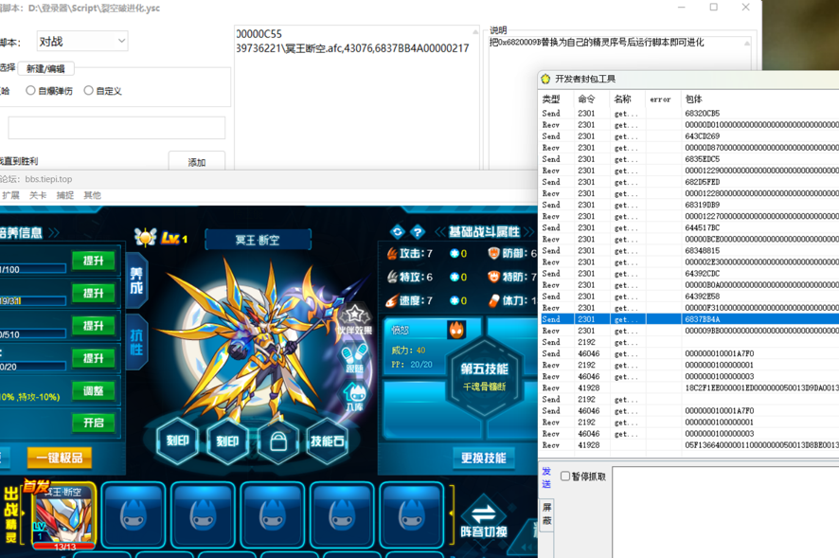The image size is (839, 558).
Task: Click the up arrow of the 说明 scrollbar
Action: tap(747, 43)
